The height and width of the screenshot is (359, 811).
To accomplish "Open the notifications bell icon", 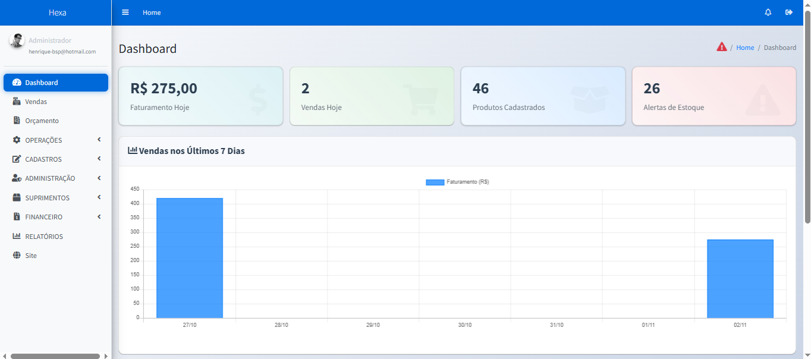I will coord(768,12).
